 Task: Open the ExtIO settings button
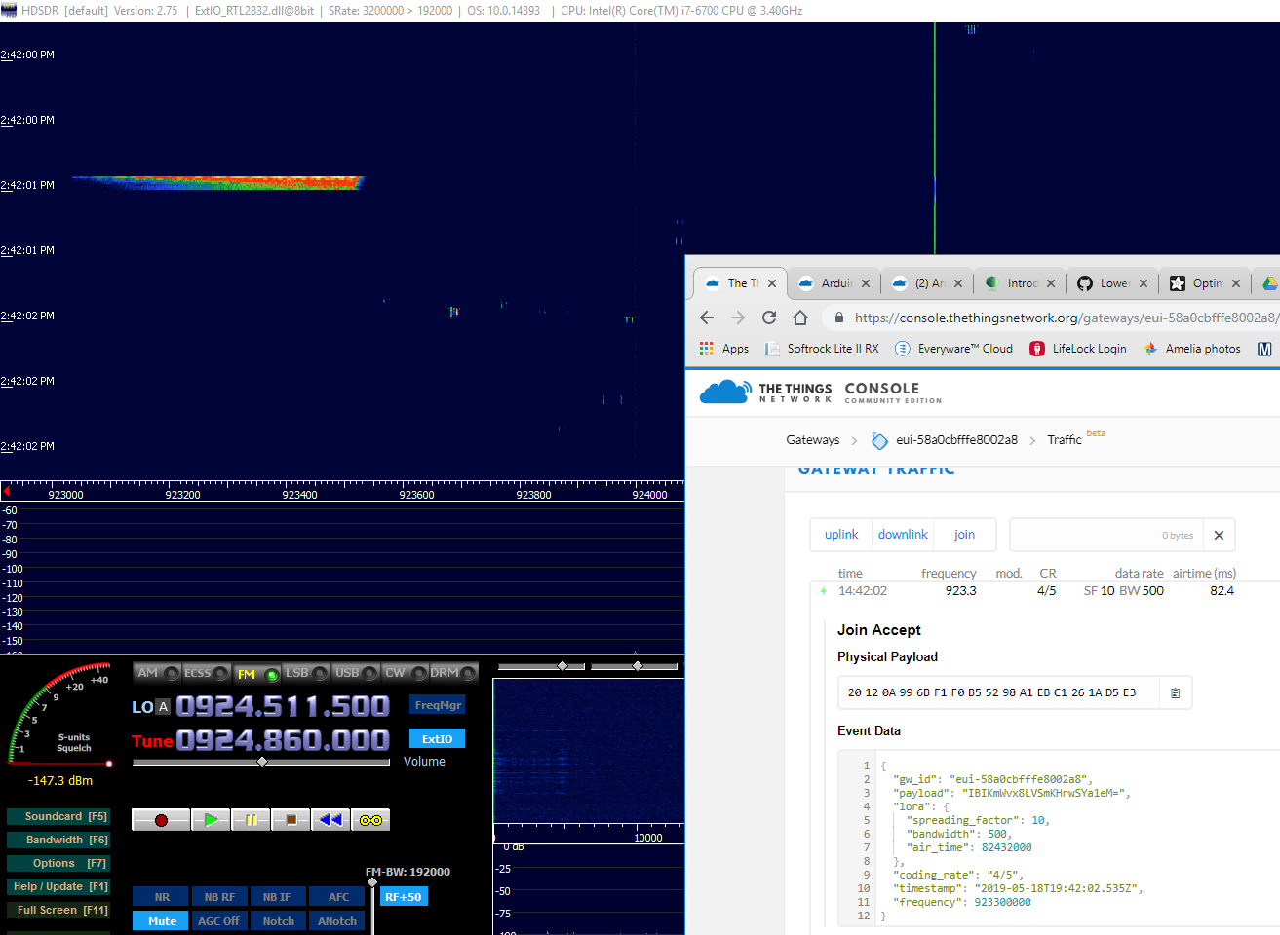438,739
